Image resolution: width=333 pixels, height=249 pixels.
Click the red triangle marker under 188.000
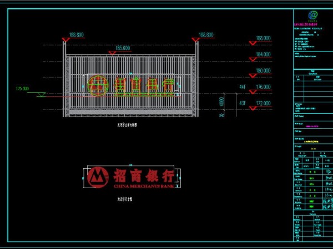point(253,43)
